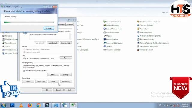Open the Fonts appearance button
Viewport: 192px width, 108px height.
point(53,82)
